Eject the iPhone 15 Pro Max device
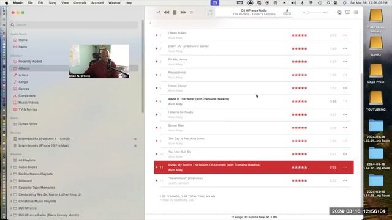The height and width of the screenshot is (220, 392). coord(135,145)
